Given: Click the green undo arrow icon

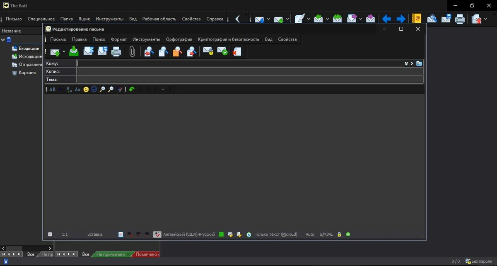Looking at the screenshot, I should 132,89.
